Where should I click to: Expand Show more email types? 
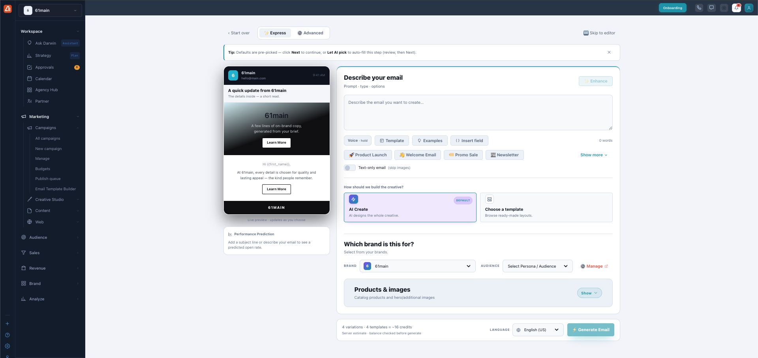[x=594, y=155]
